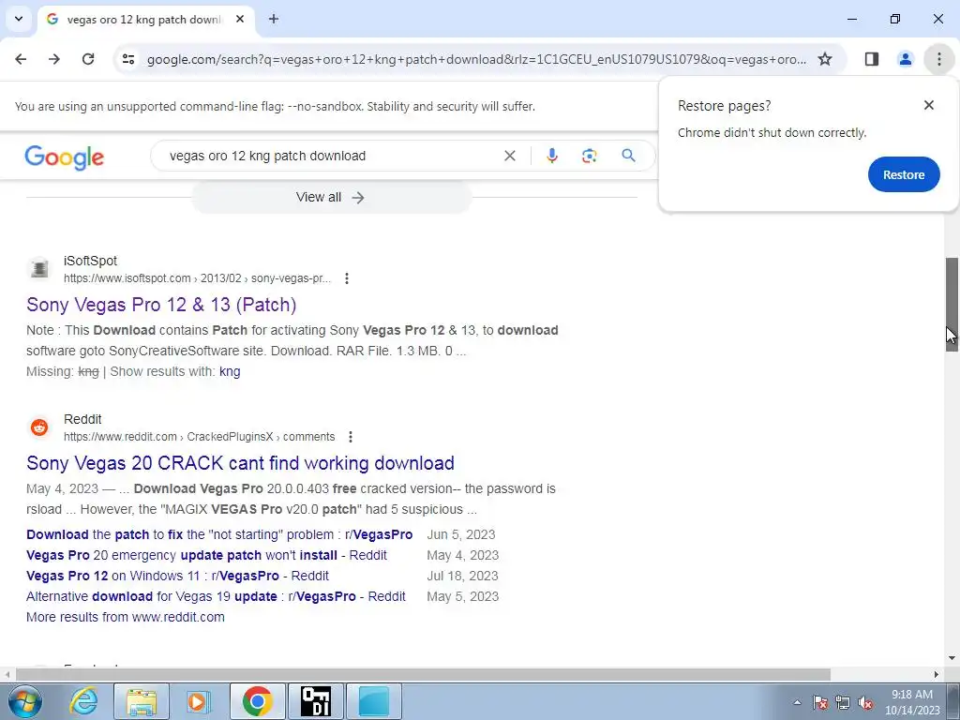Click scroll right arrow on horizontal scrollbar
The image size is (960, 720).
[x=937, y=674]
